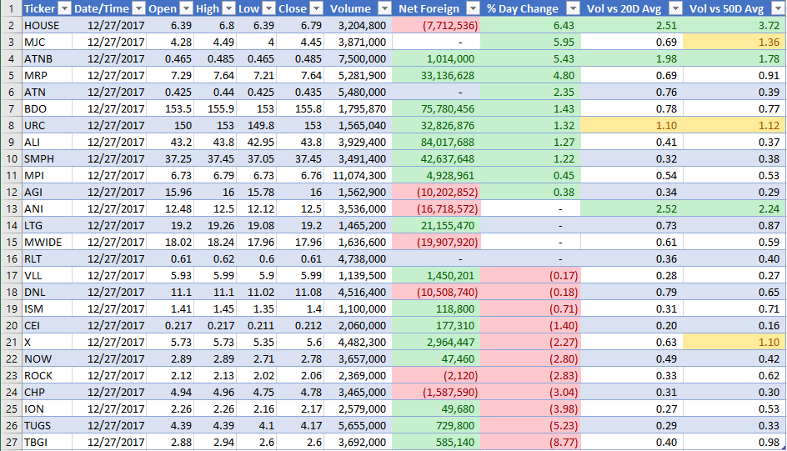This screenshot has height=451, width=787.
Task: Select Open cell 0.217 for CEI
Action: [x=170, y=326]
